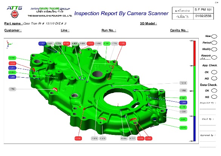The image size is (221, 156).
Task: Click the red SNF round emblem
Action: 15,14
